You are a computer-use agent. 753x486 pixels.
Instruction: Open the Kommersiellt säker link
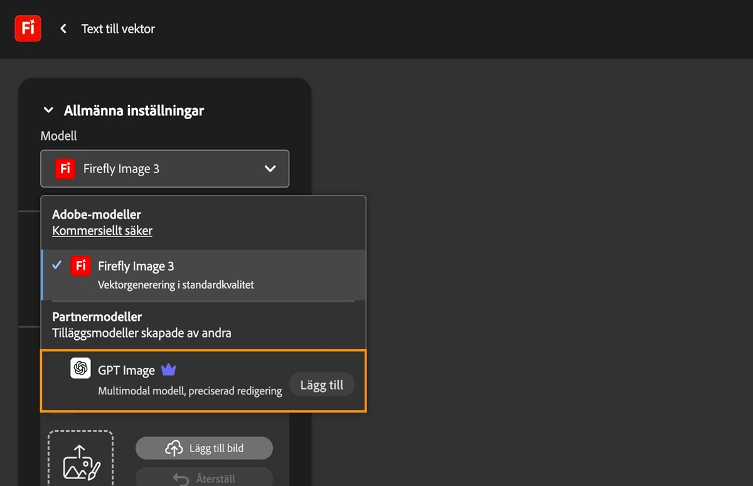(102, 230)
